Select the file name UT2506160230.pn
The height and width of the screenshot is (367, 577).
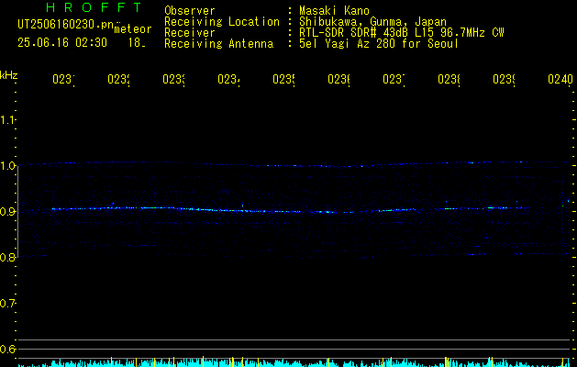[65, 24]
